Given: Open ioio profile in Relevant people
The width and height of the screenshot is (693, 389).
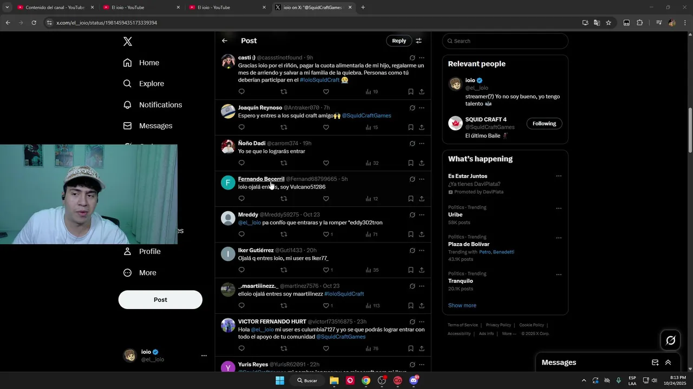Looking at the screenshot, I should (470, 81).
